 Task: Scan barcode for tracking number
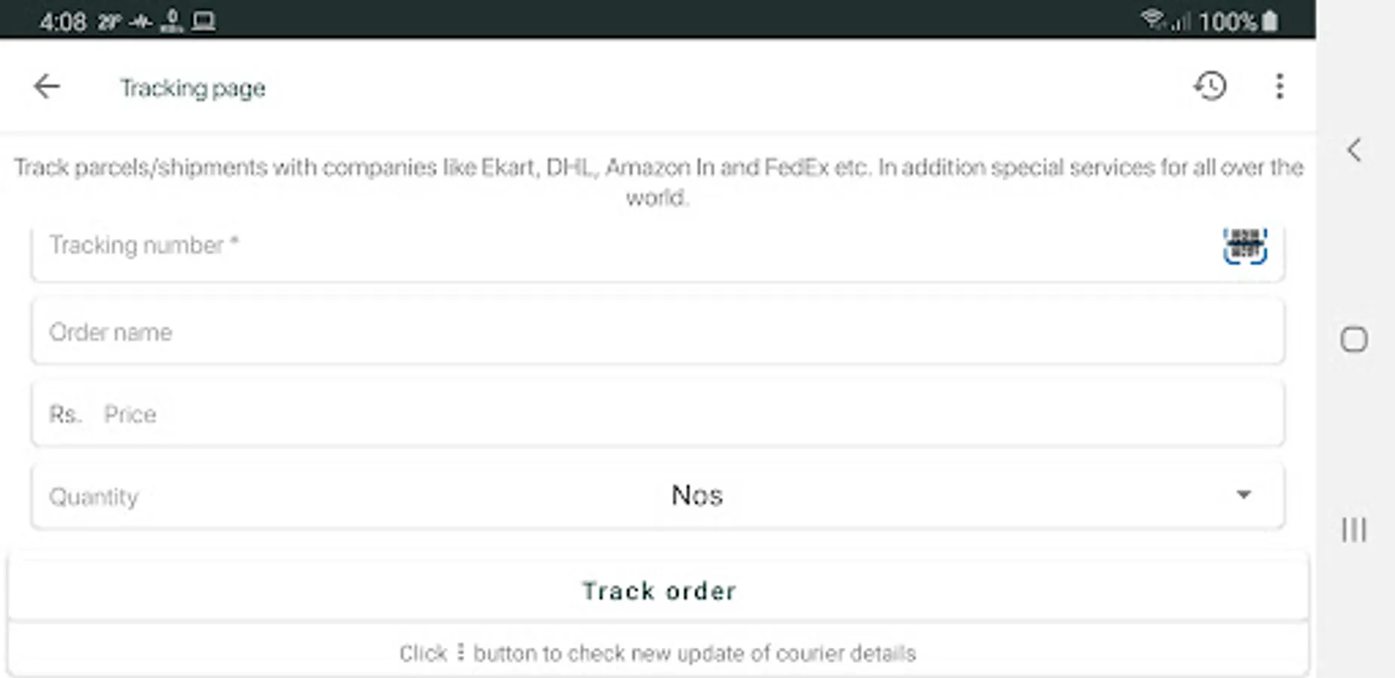[1244, 246]
